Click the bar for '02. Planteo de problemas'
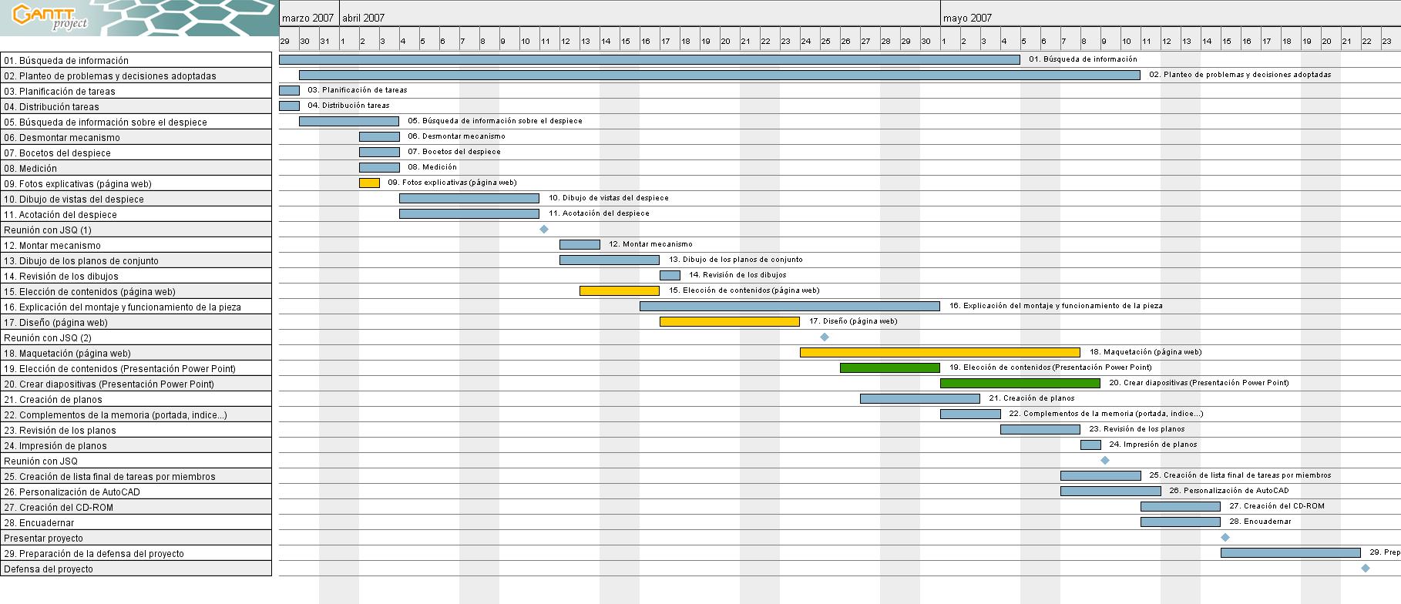 click(719, 75)
